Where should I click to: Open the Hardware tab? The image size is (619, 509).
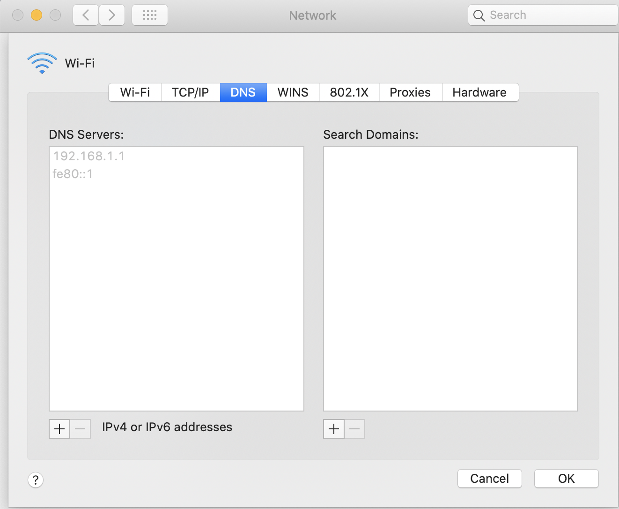pos(480,92)
